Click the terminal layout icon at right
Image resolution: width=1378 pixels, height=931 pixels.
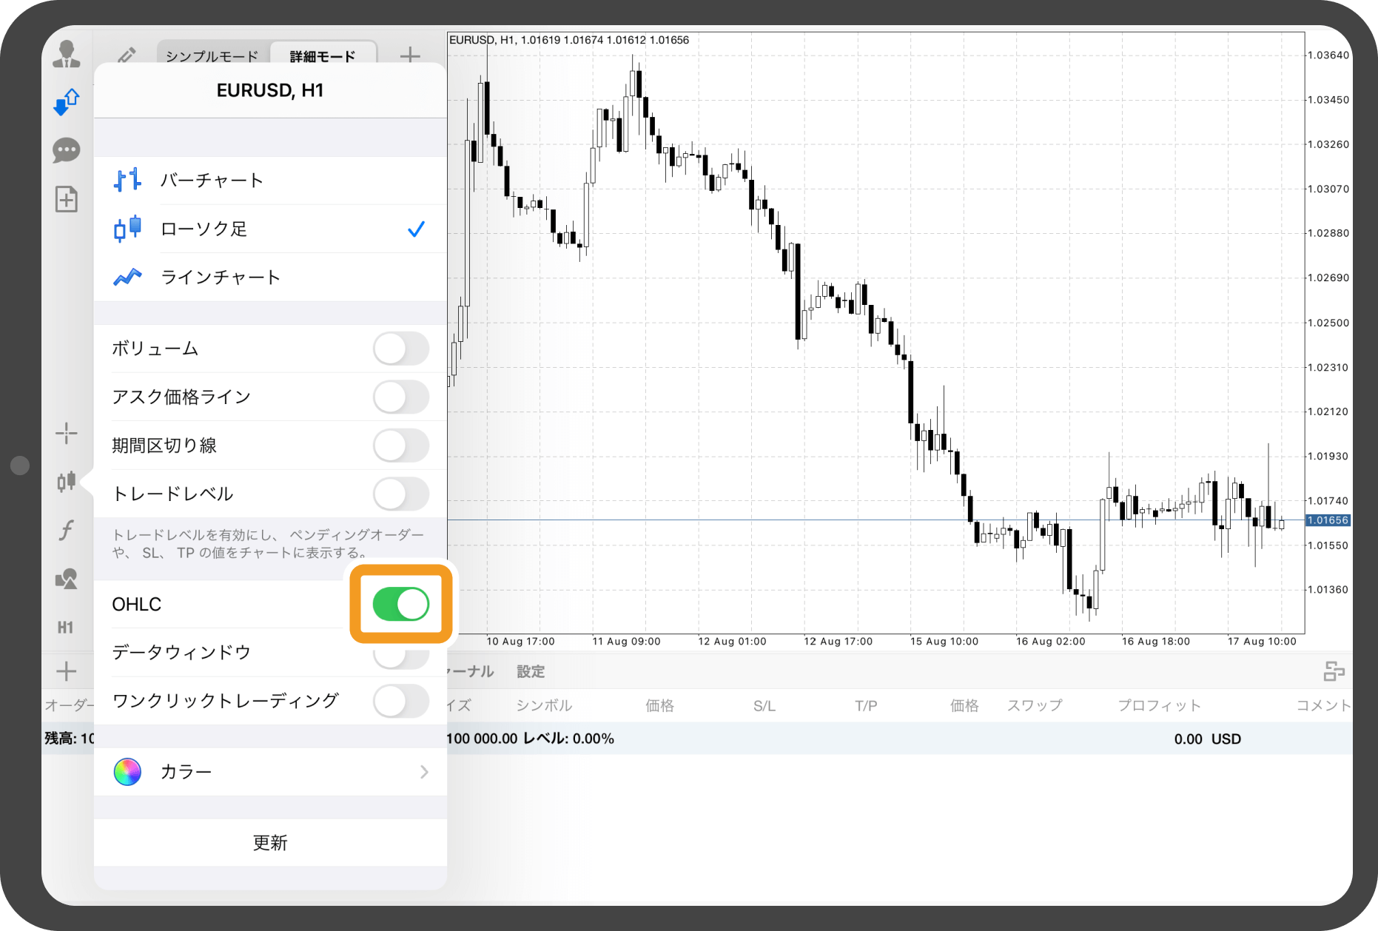tap(1334, 671)
